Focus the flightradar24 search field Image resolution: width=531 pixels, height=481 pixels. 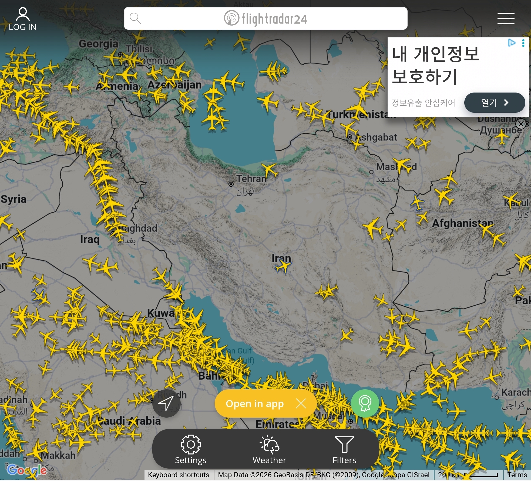tap(265, 18)
